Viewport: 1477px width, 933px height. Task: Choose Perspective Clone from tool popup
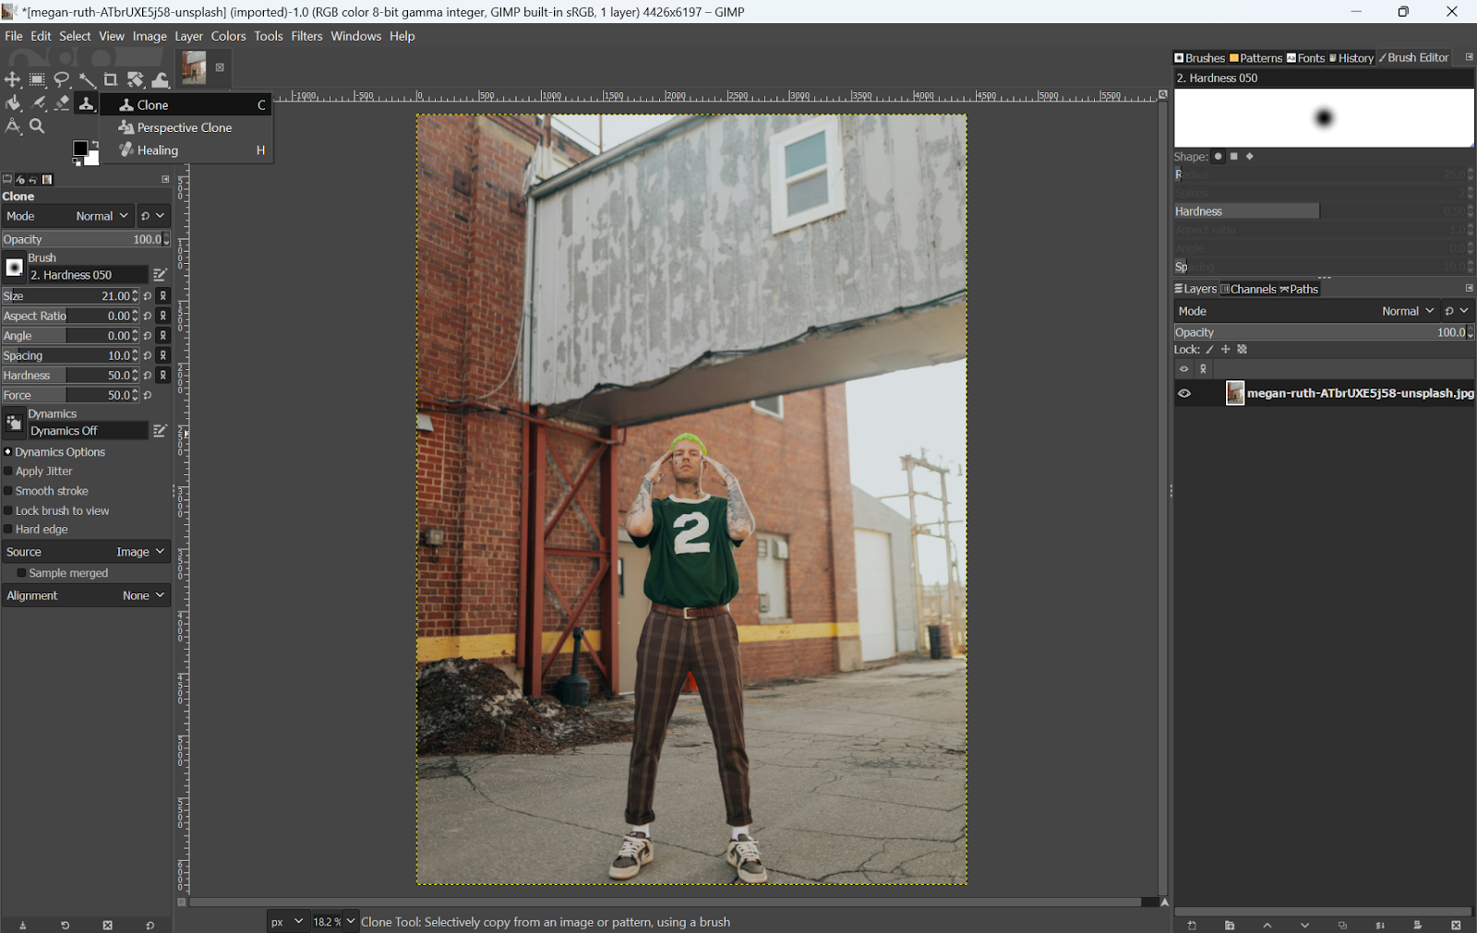tap(186, 127)
